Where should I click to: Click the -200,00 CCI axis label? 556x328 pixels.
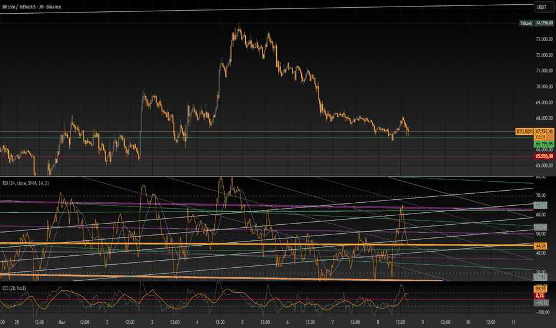(x=542, y=312)
